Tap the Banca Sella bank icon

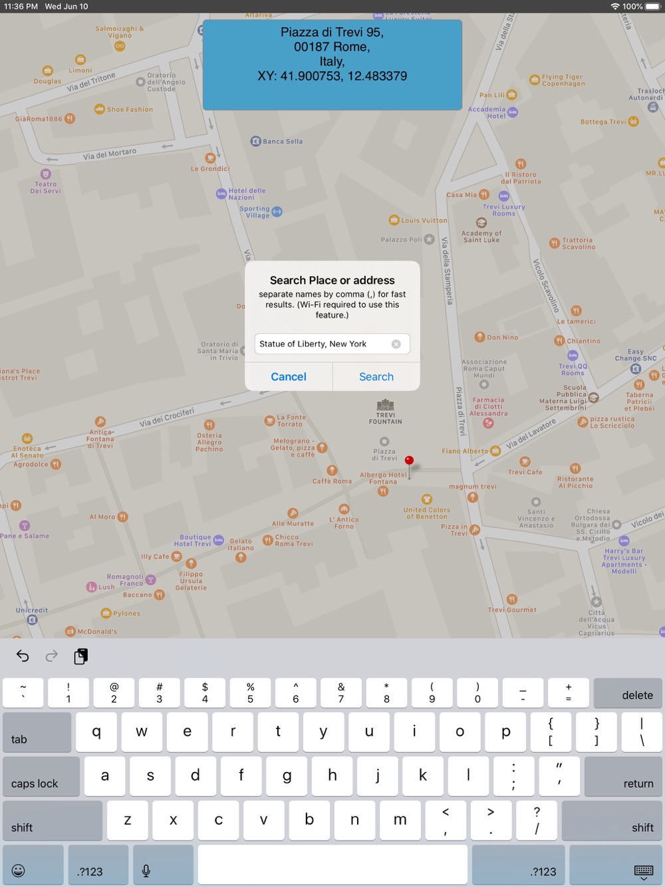pos(255,141)
